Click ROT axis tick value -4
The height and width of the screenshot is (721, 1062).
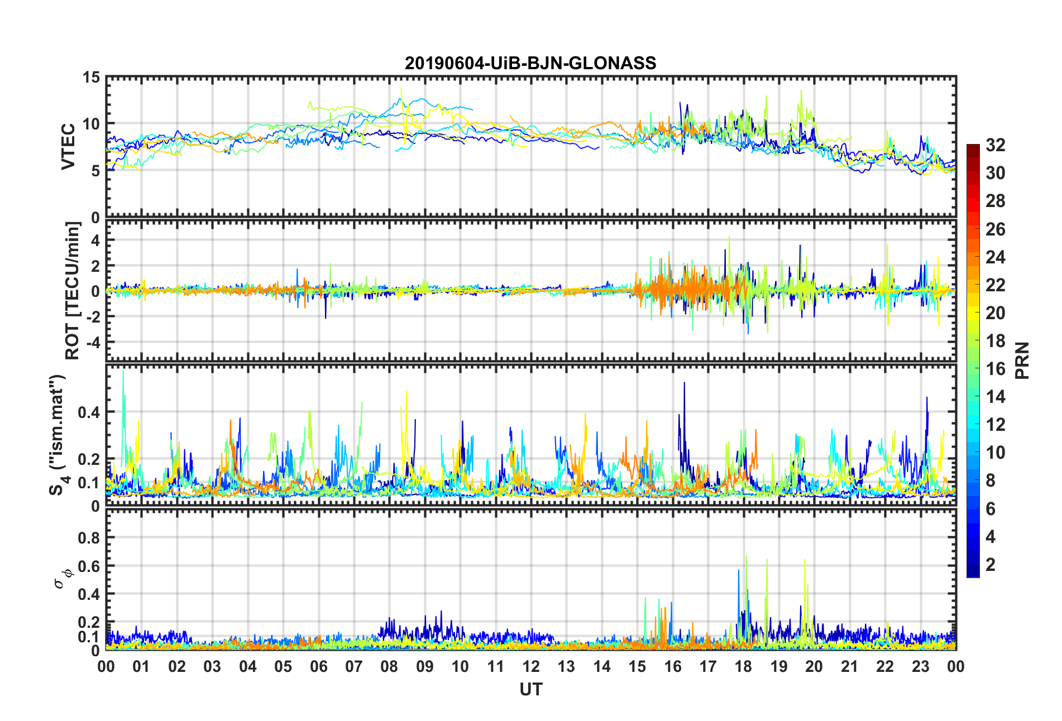(93, 342)
